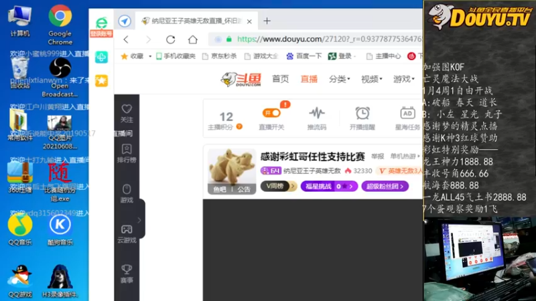The image size is (536, 301).
Task: Click the blue navigation compass icon
Action: click(125, 21)
